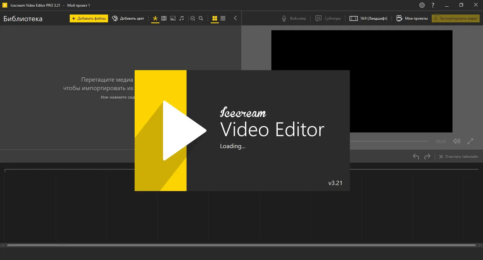Click the unused media check icon
483x260 pixels.
point(193,18)
